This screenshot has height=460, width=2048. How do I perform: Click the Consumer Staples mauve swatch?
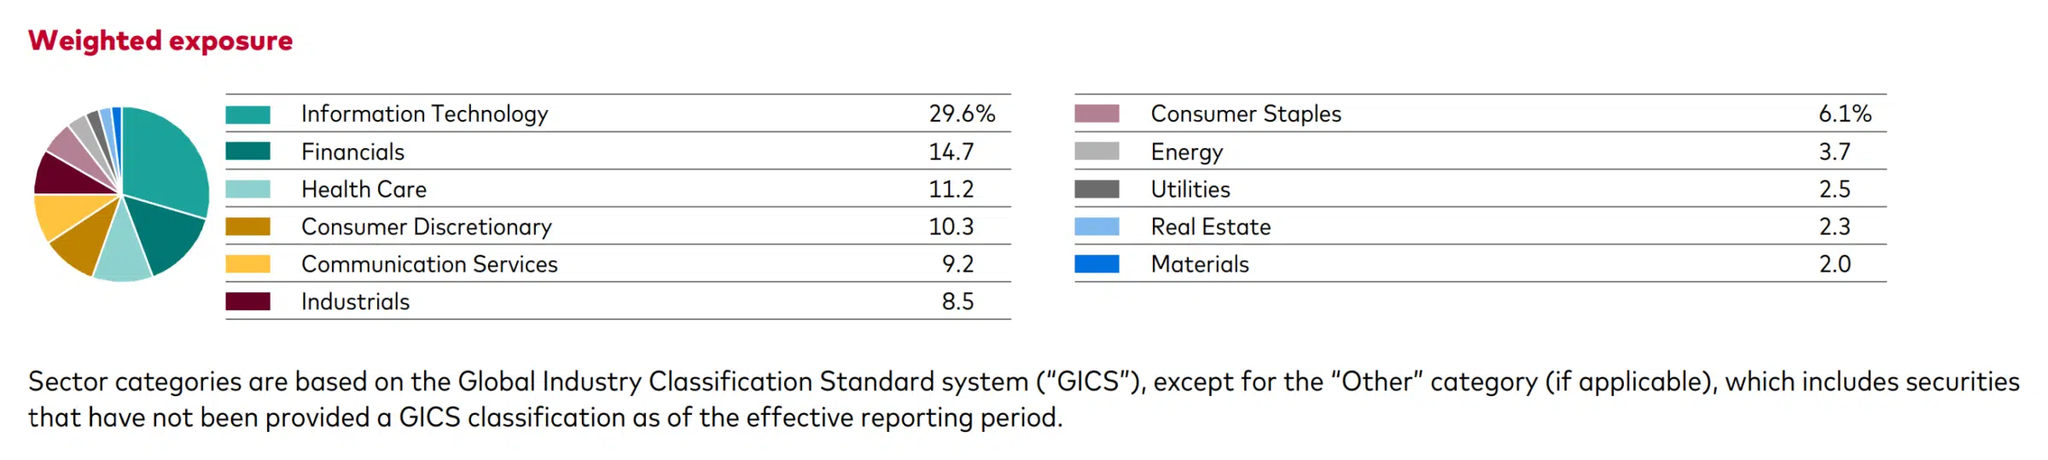pyautogui.click(x=1097, y=114)
